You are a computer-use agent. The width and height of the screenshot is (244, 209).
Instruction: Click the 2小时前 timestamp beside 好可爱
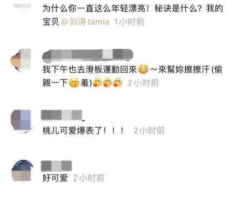88,178
